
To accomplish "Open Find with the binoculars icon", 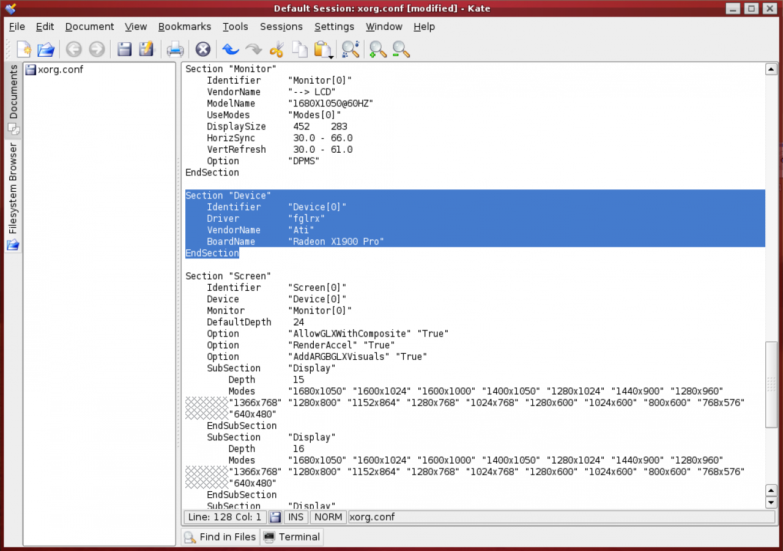I will (x=351, y=49).
